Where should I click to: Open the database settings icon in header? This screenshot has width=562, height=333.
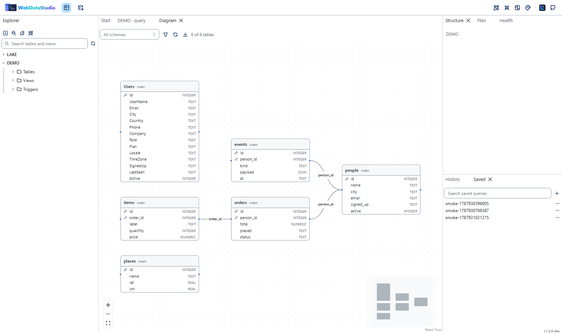point(80,8)
